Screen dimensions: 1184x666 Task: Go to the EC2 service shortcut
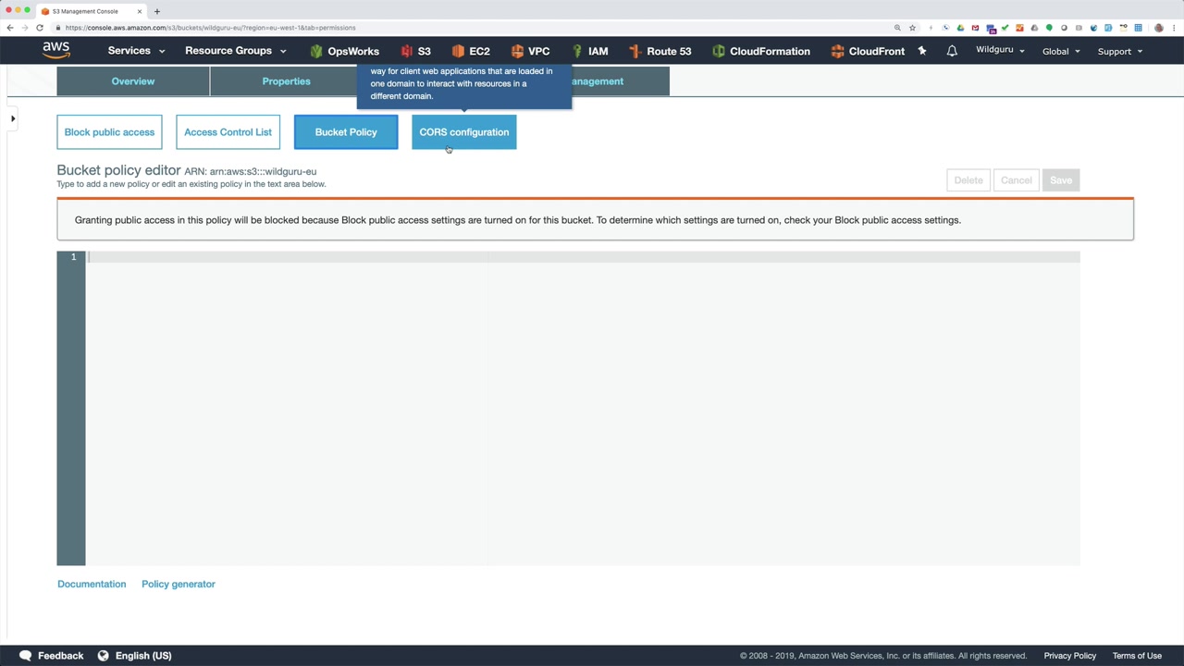471,51
